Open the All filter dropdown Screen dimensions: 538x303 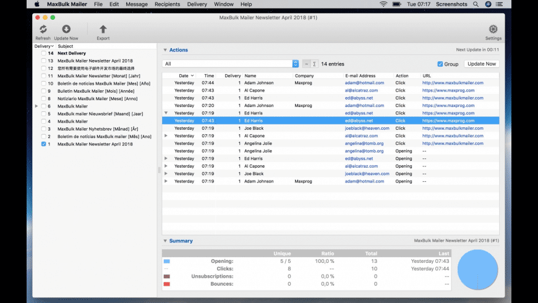coord(230,64)
